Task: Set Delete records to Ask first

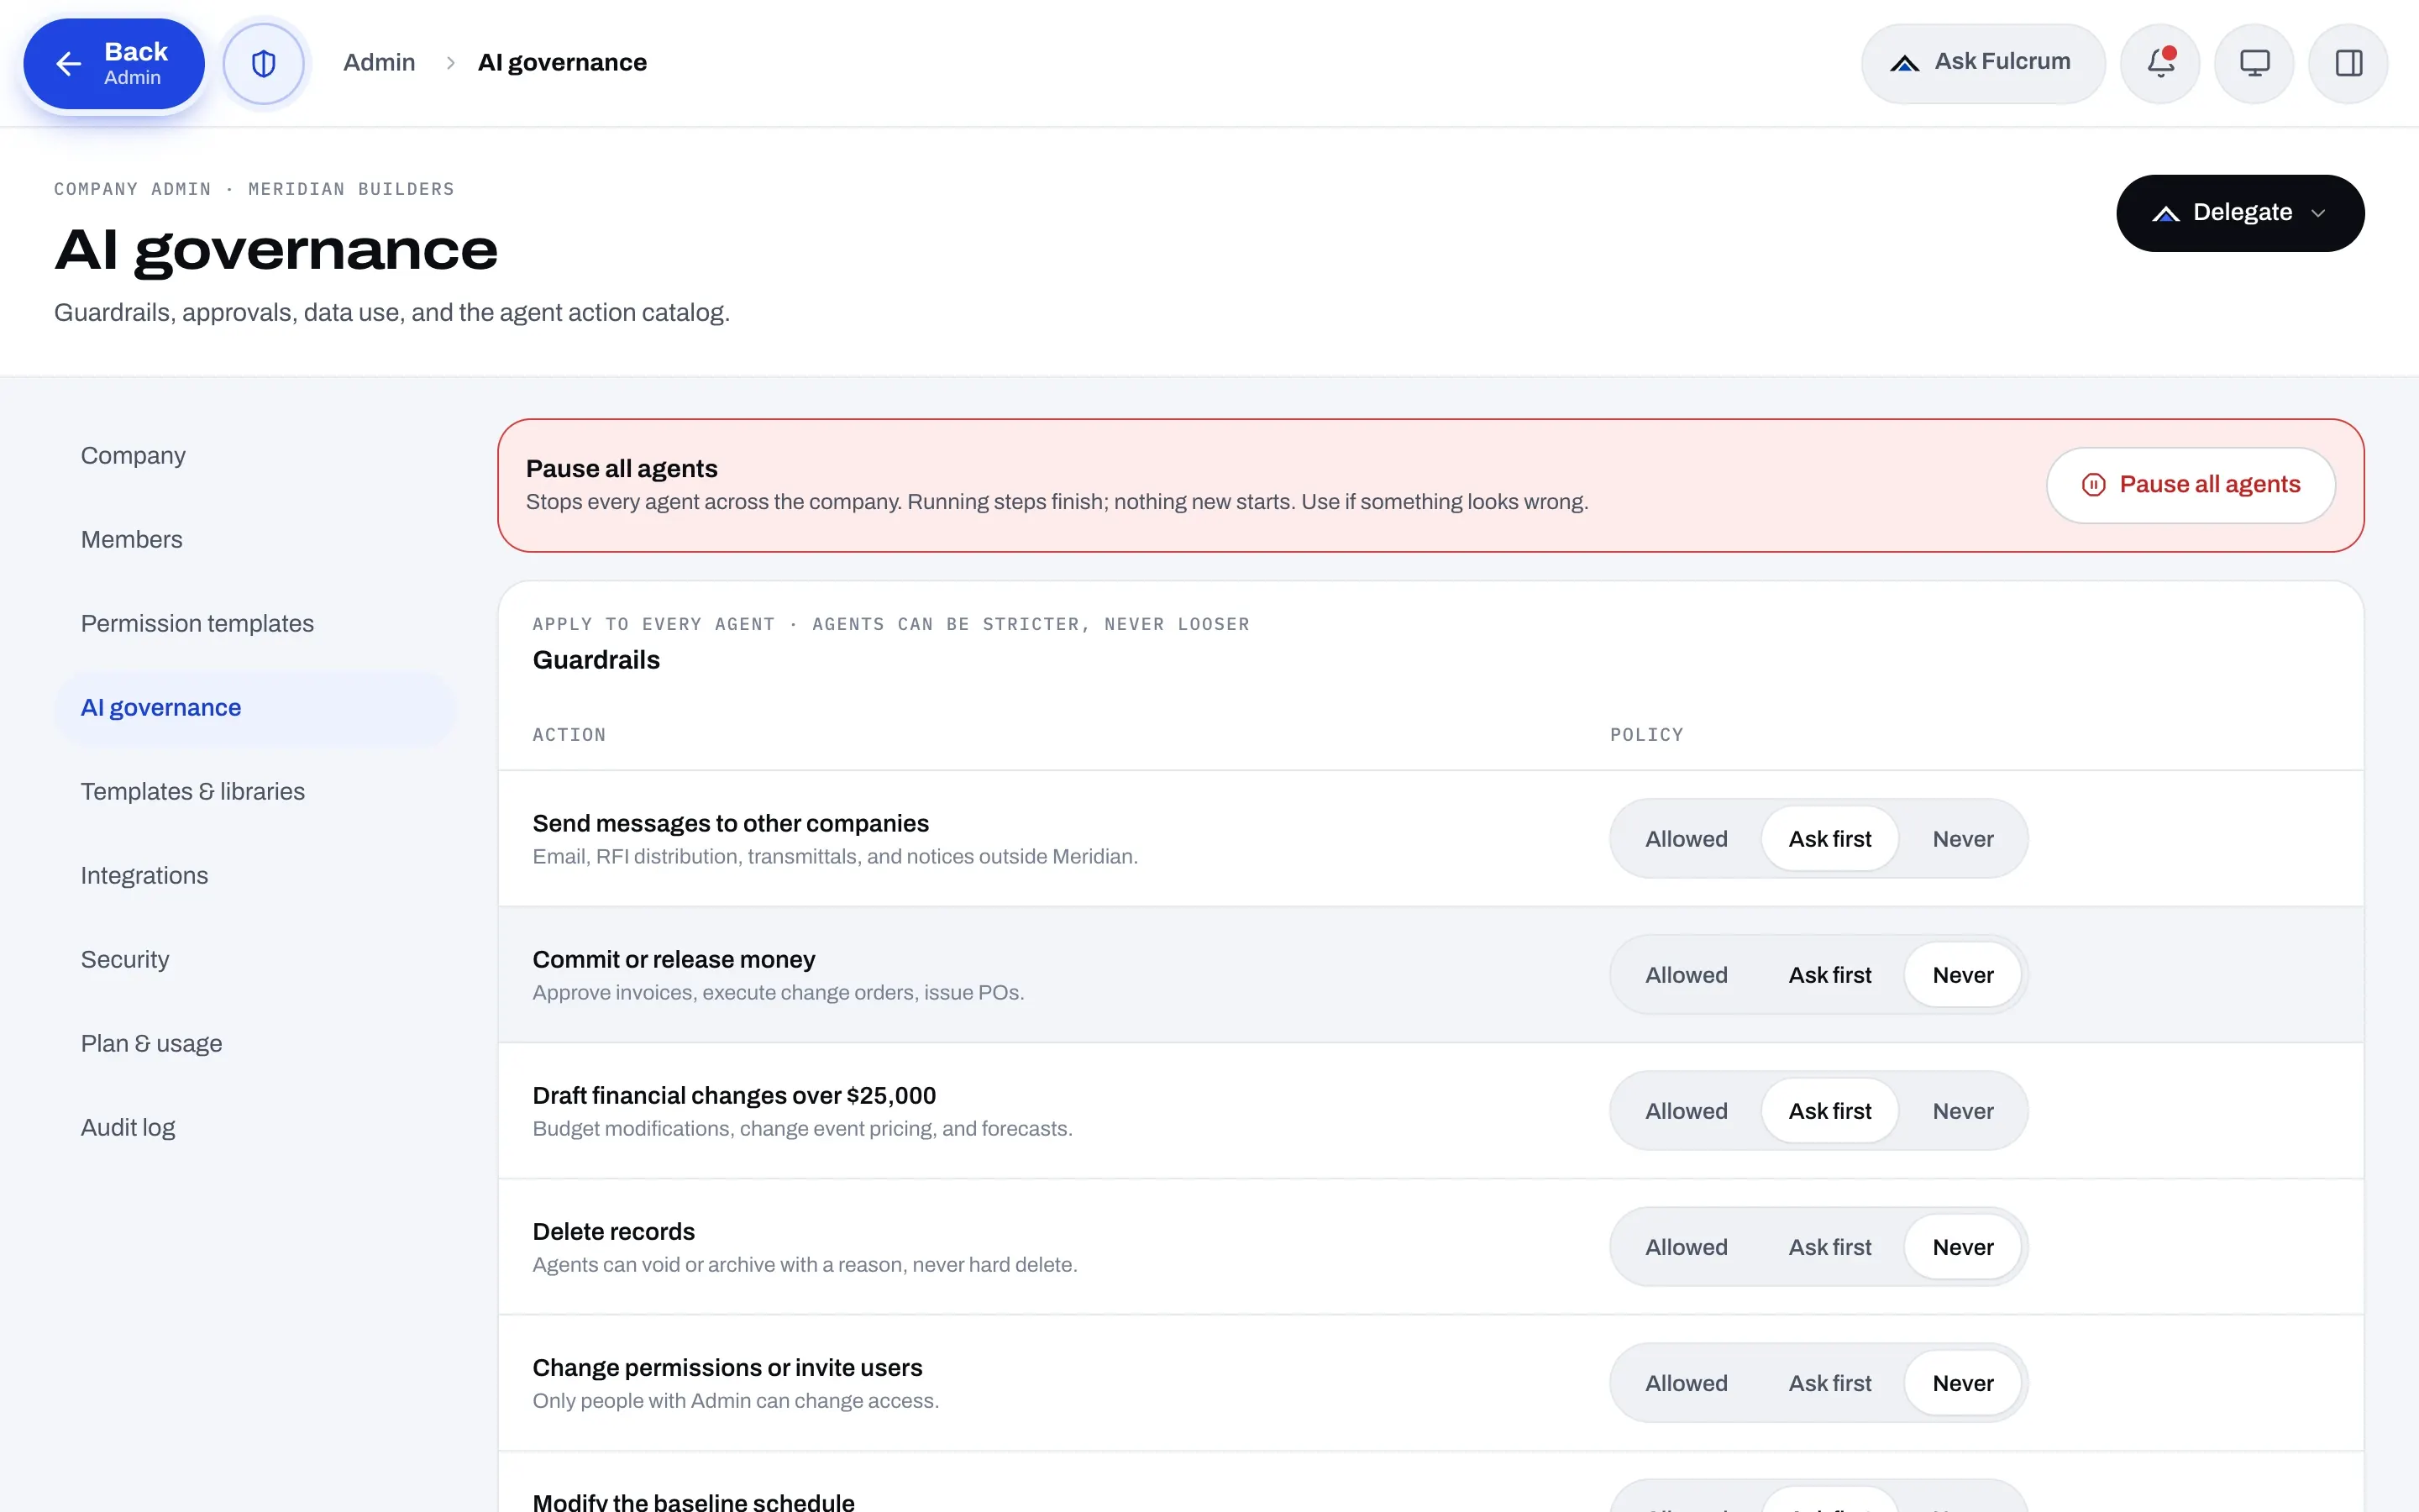Action: [x=1829, y=1247]
